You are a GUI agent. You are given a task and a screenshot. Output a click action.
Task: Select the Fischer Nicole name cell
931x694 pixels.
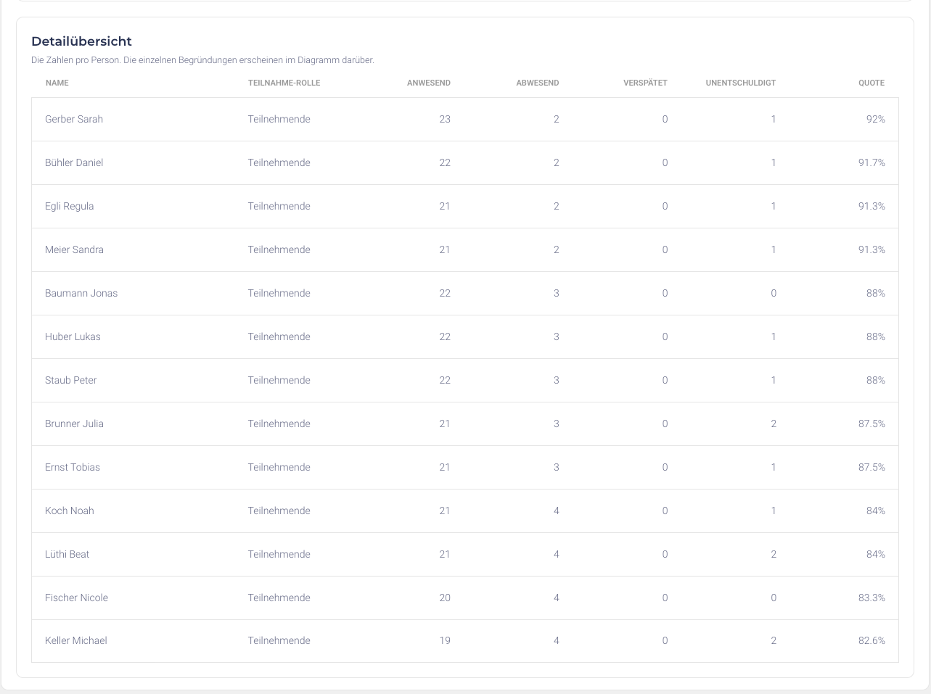pyautogui.click(x=76, y=598)
